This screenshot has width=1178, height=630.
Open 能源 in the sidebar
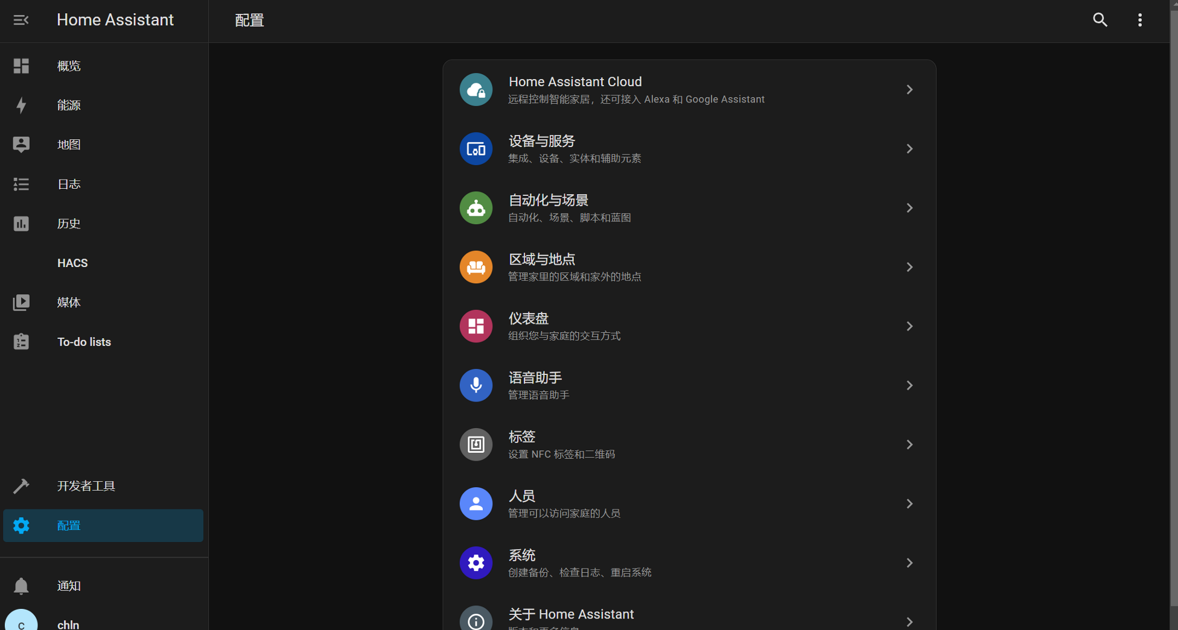pyautogui.click(x=103, y=105)
